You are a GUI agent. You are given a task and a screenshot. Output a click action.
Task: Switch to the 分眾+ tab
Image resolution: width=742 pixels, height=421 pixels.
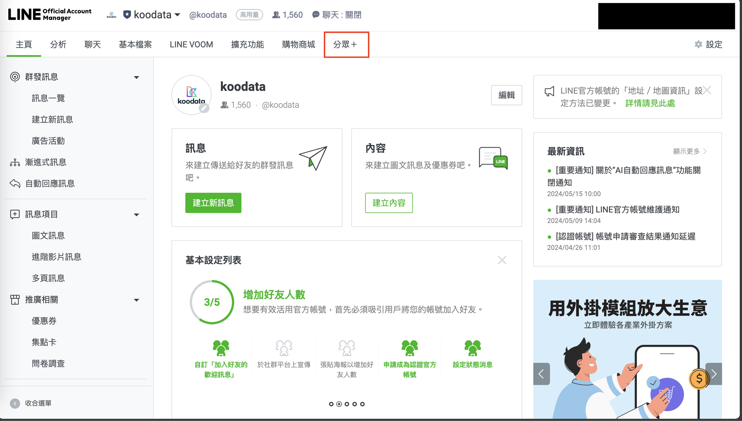pos(346,45)
